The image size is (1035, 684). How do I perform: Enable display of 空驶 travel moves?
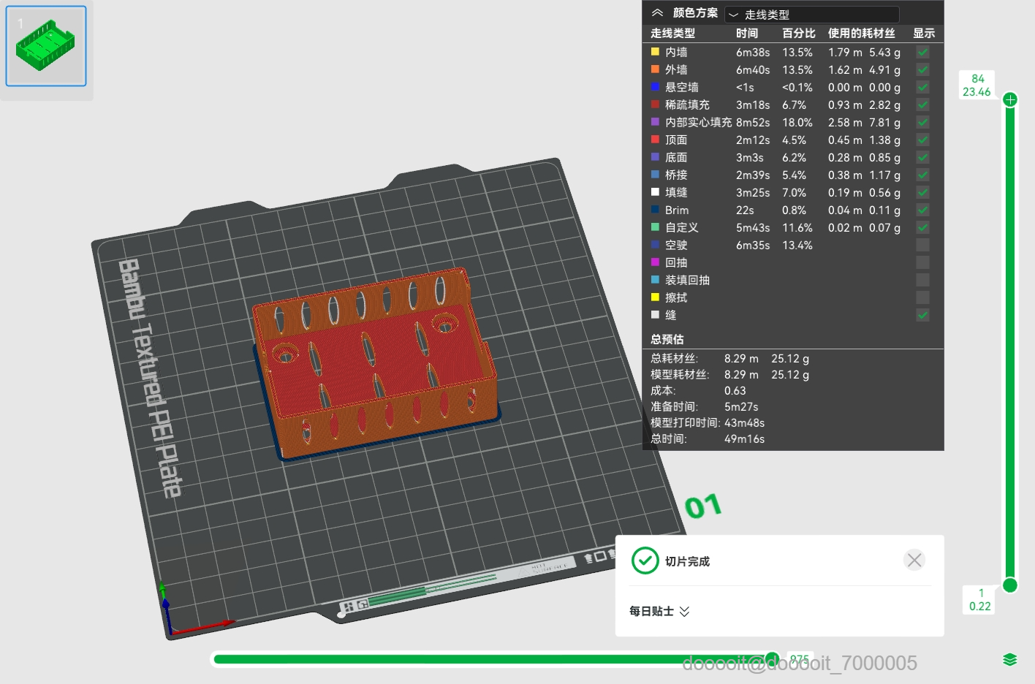point(922,244)
